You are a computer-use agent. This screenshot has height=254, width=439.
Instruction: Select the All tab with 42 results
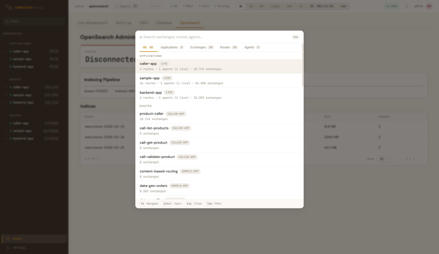point(148,47)
